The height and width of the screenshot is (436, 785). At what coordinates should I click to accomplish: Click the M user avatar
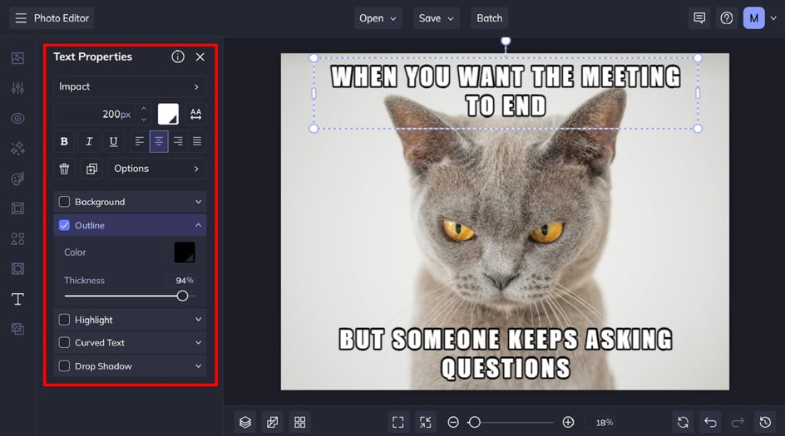tap(754, 18)
